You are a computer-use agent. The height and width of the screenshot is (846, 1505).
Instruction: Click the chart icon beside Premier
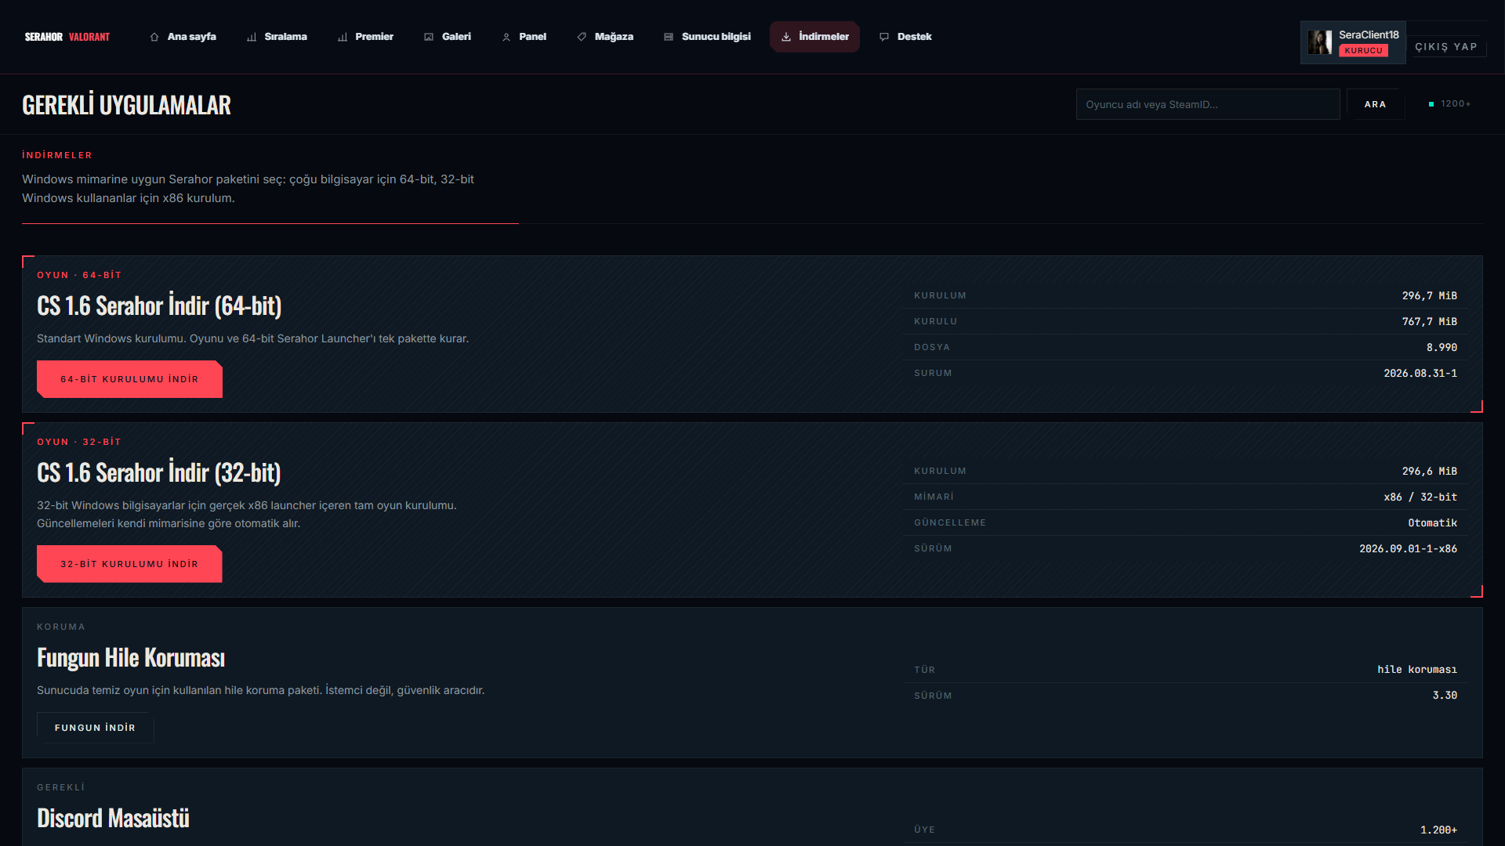(343, 37)
